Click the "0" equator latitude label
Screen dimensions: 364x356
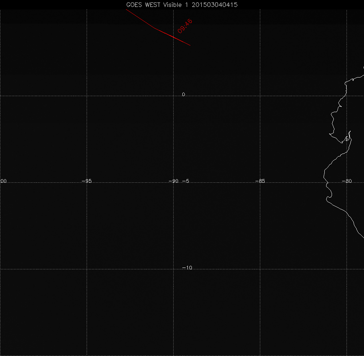pyautogui.click(x=183, y=94)
